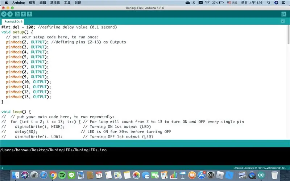Open Keynote in the Dock
This screenshot has height=181, width=290.
click(183, 175)
